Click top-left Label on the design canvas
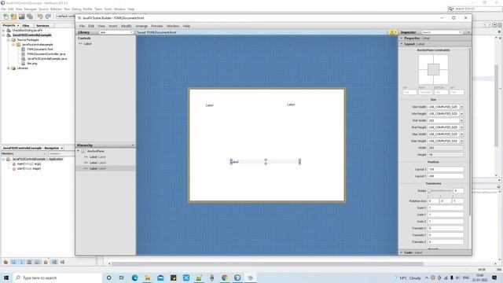Image resolution: width=503 pixels, height=283 pixels. point(210,105)
